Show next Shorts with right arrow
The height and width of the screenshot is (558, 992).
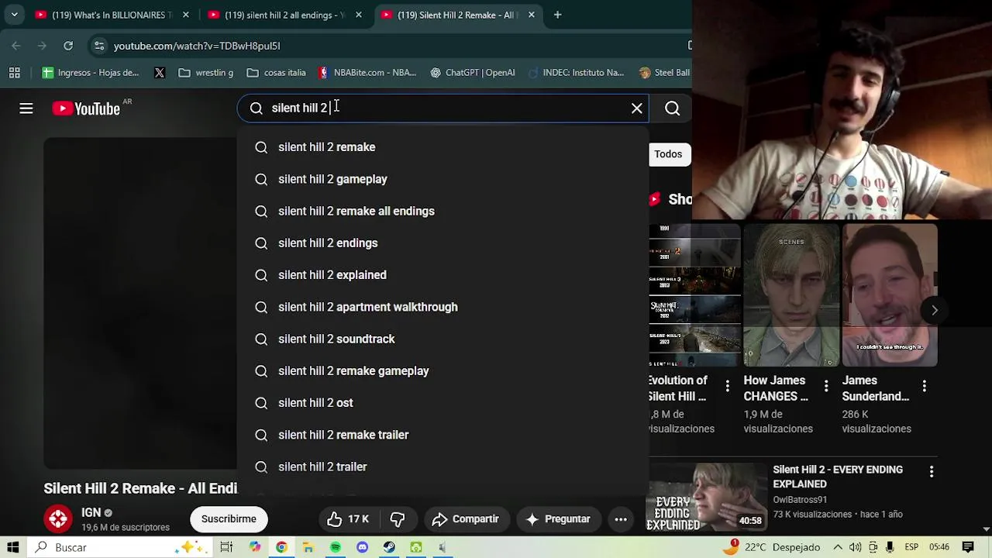pyautogui.click(x=935, y=310)
